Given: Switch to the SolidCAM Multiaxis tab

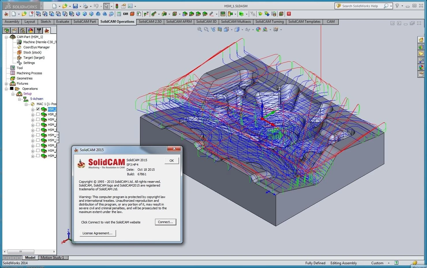Looking at the screenshot, I should (236, 22).
